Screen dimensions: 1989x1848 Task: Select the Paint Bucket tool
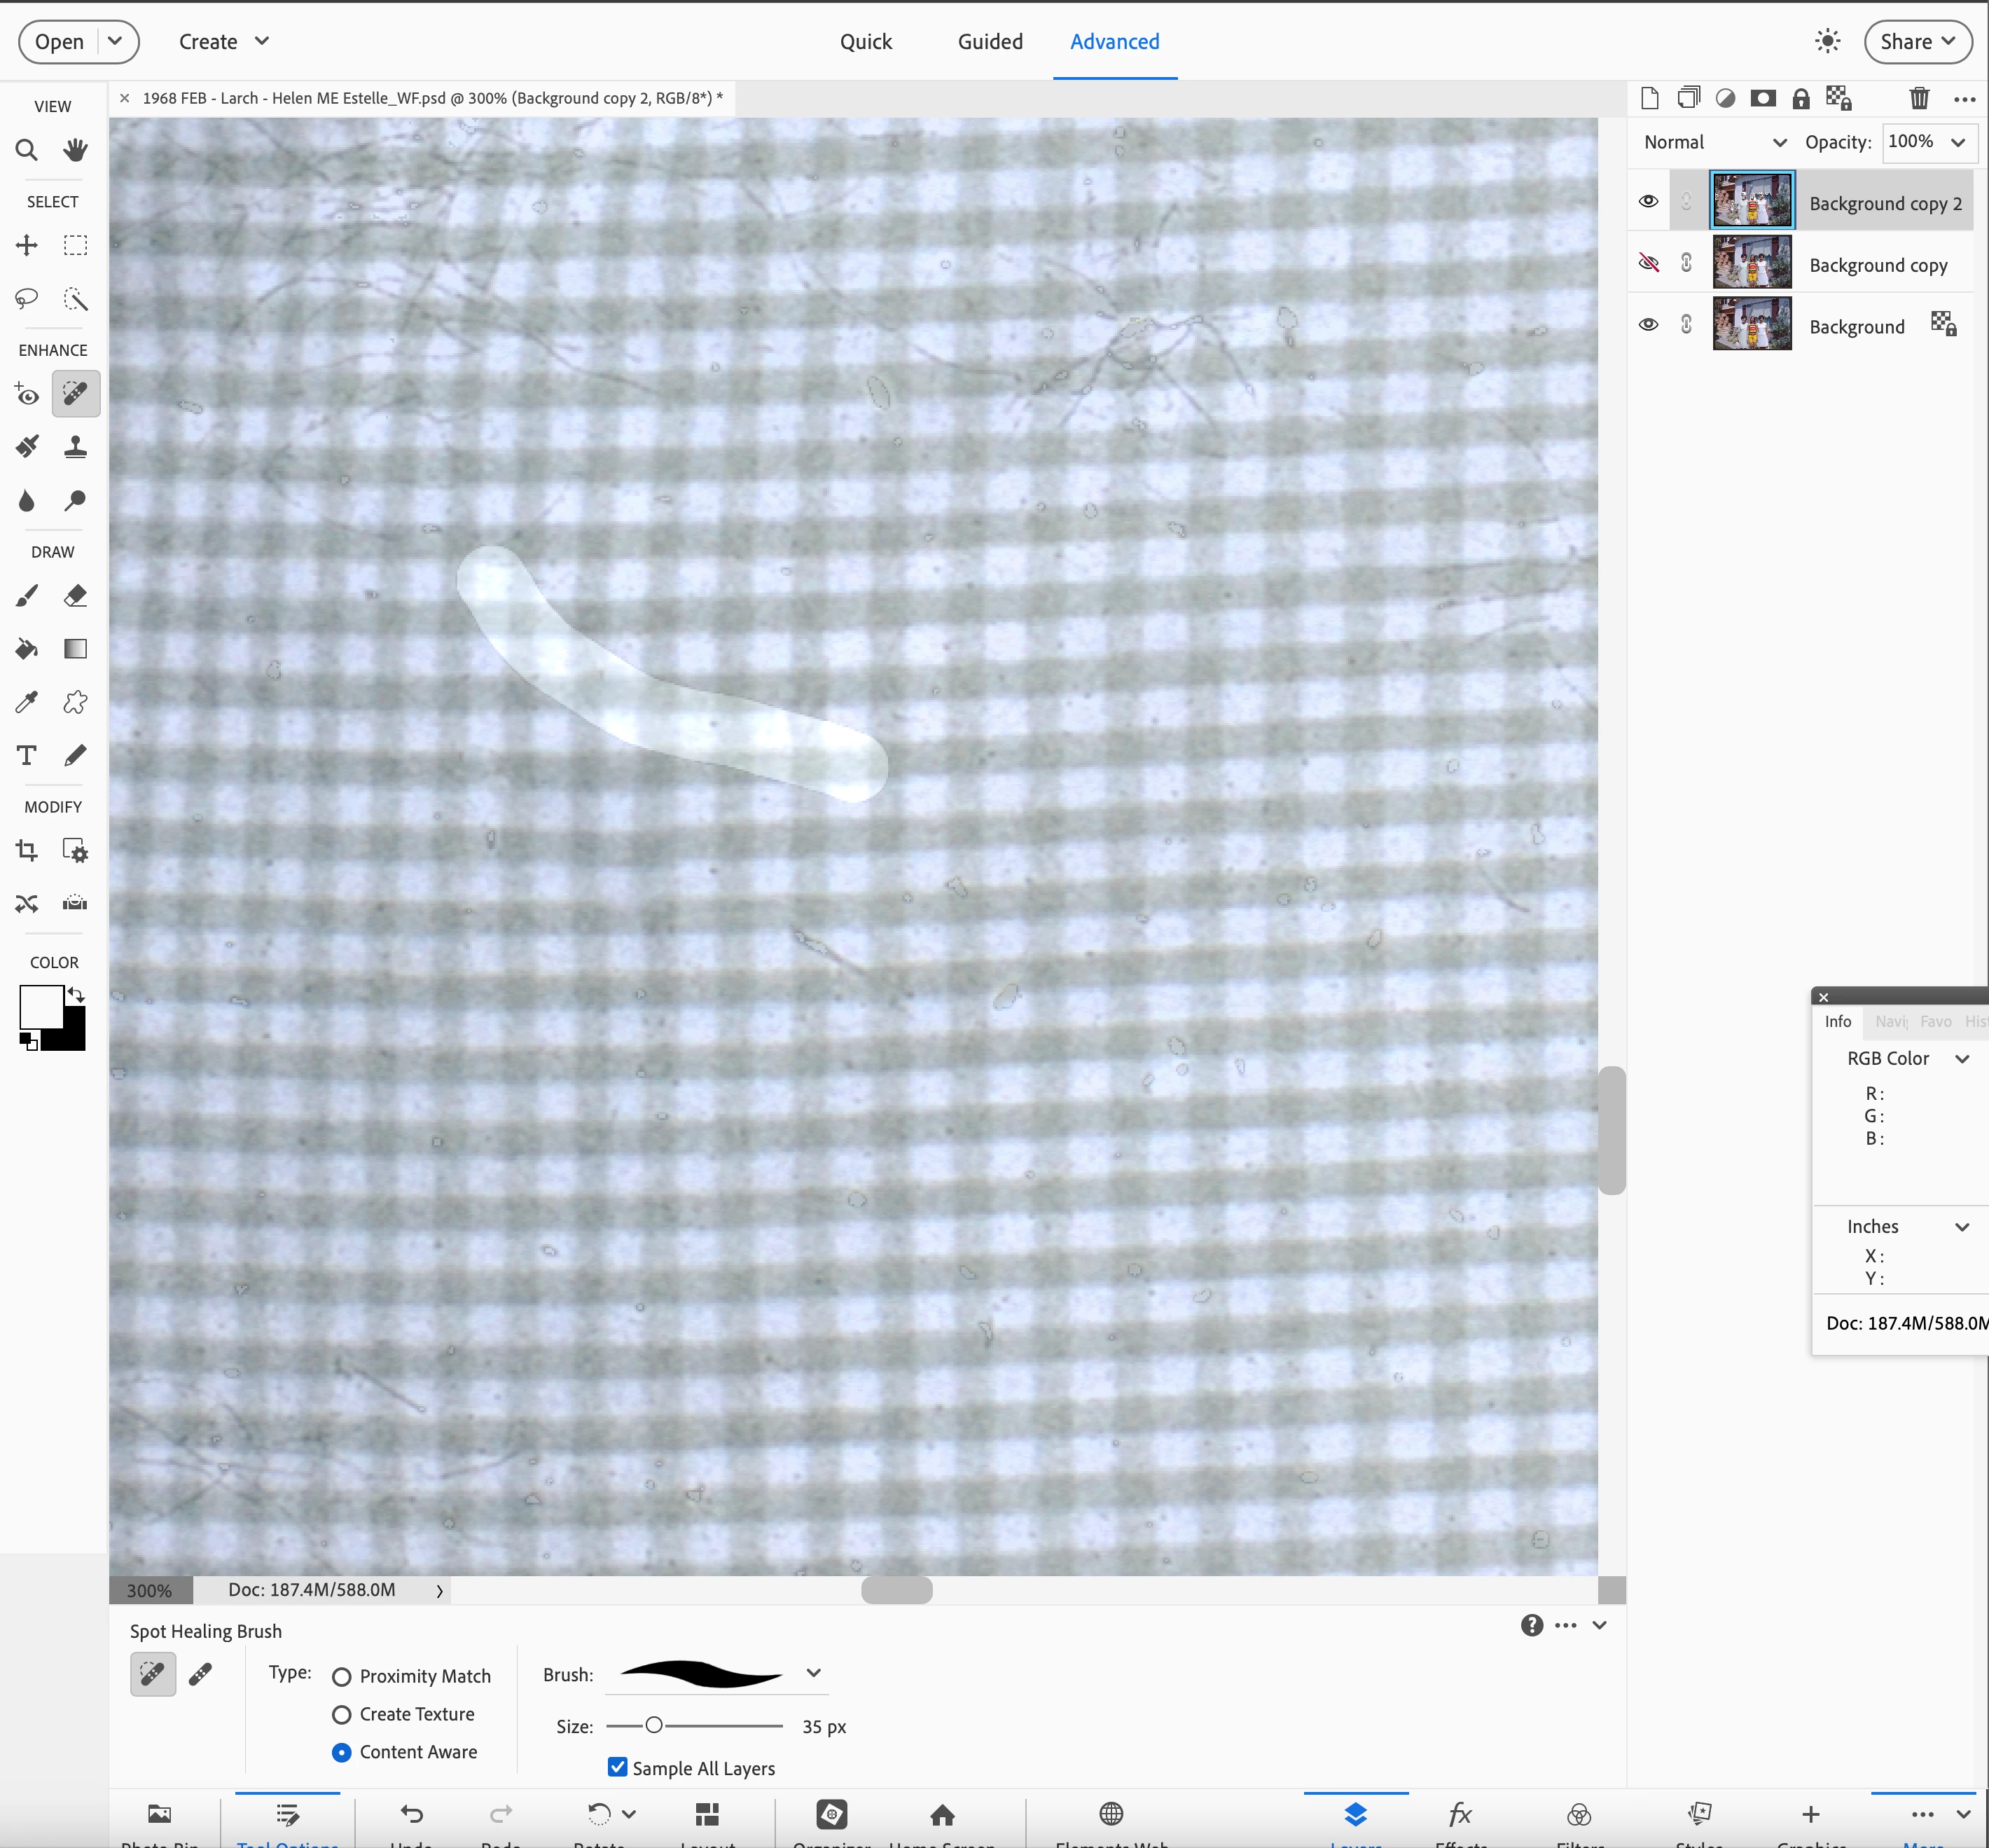point(27,649)
